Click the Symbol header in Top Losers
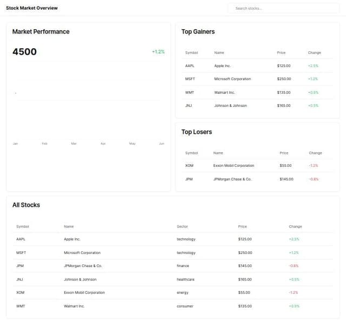 click(x=191, y=153)
